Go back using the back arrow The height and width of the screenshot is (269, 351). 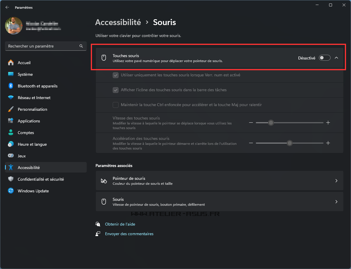7,8
